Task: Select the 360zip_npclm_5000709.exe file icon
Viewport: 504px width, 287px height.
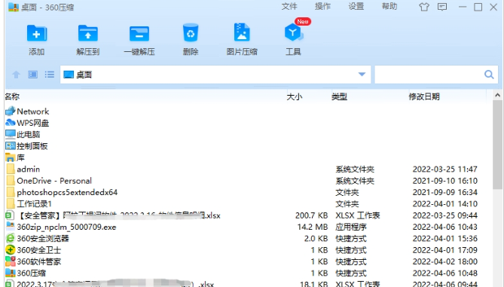Action: (11, 227)
